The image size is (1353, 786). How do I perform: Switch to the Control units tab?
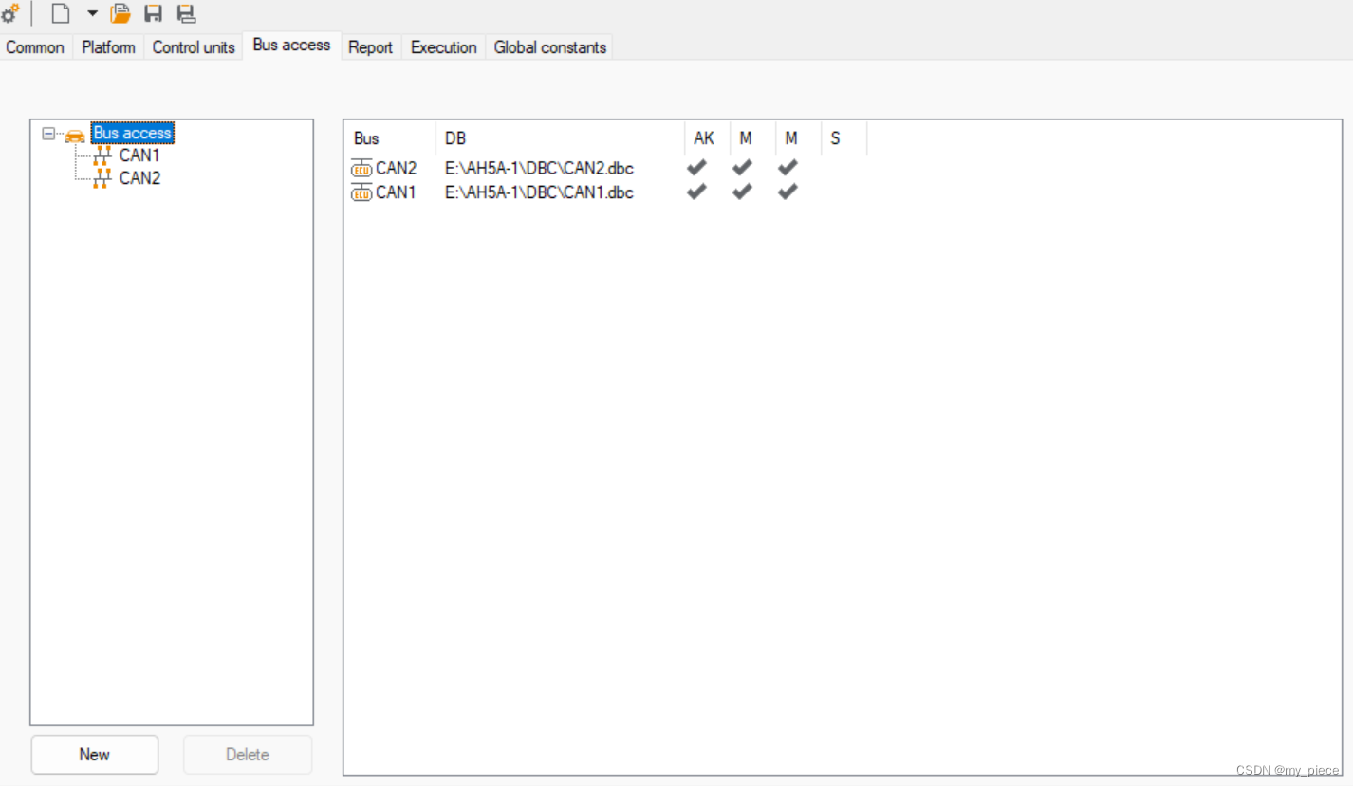coord(193,46)
